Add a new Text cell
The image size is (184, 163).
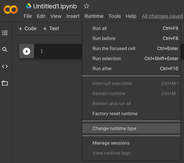51,29
